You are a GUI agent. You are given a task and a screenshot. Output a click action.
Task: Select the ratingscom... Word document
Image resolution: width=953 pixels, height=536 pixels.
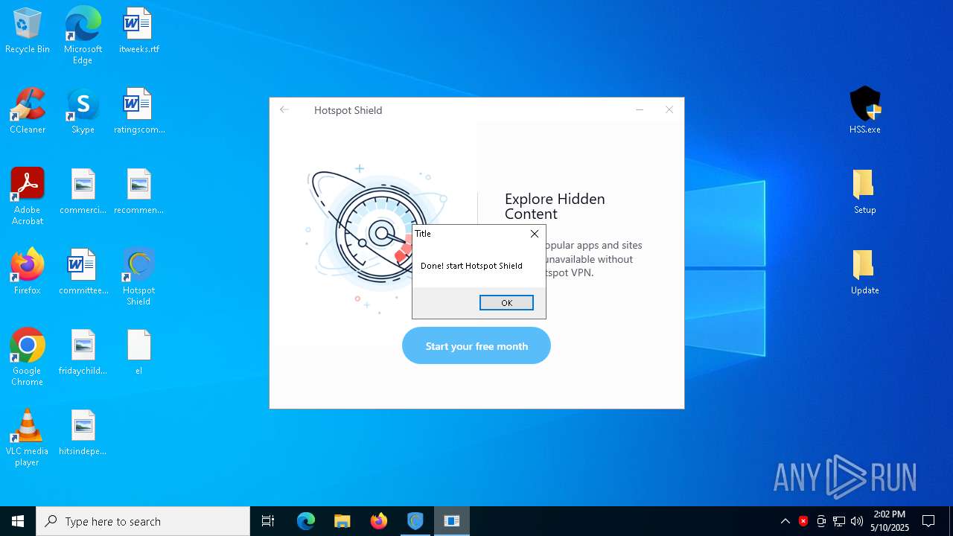pos(138,111)
